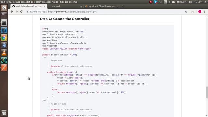
Task: Bookmark this page with the star icon
Action: [x=186, y=12]
